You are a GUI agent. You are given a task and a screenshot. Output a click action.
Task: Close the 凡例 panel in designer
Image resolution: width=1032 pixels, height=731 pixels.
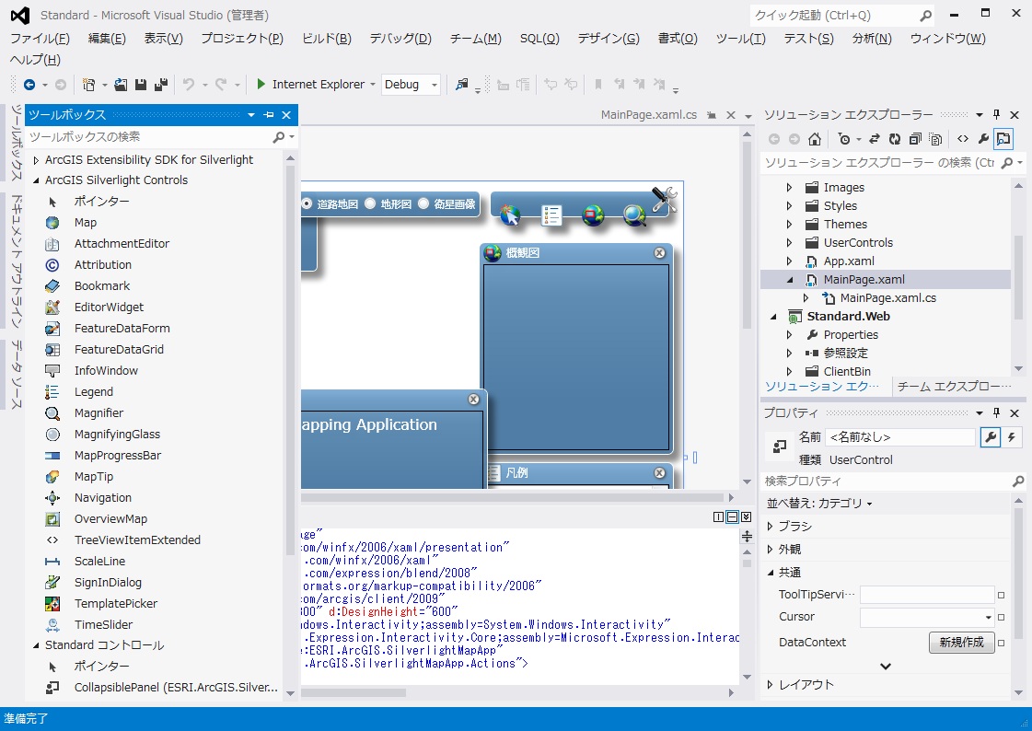[659, 473]
